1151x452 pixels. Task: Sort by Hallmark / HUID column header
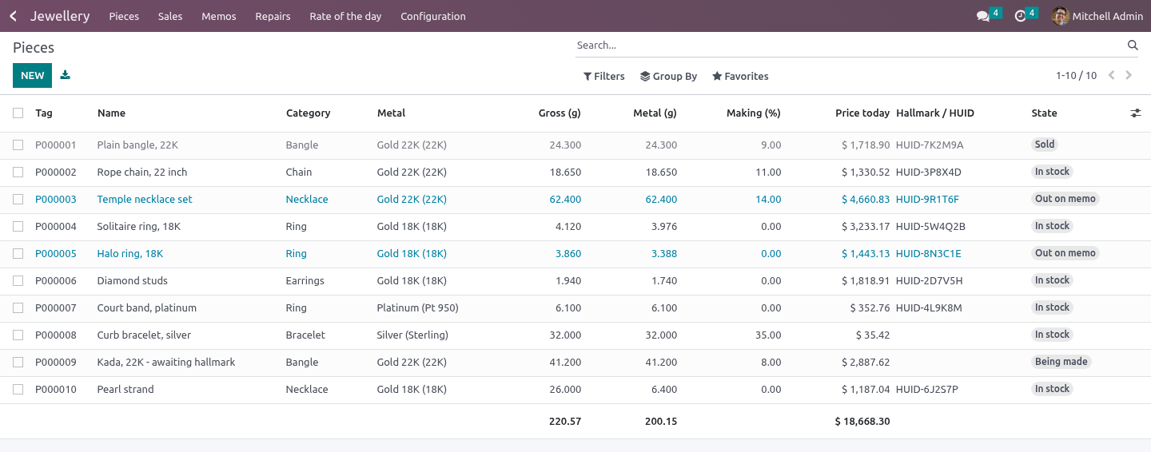click(x=935, y=113)
